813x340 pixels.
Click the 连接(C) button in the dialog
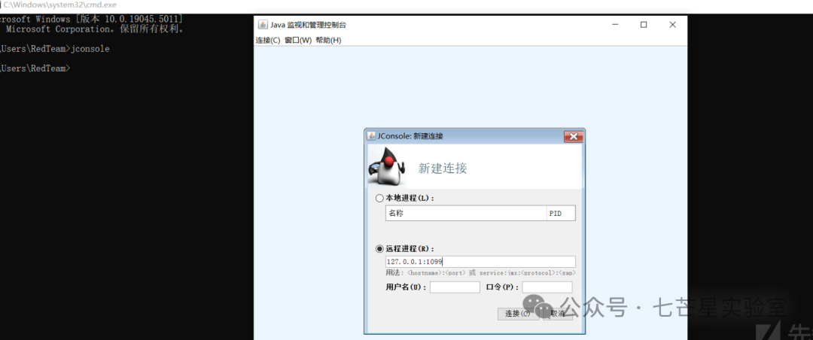(518, 314)
